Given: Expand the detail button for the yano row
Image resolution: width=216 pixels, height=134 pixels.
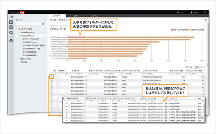Looking at the screenshot, I should [x=51, y=94].
